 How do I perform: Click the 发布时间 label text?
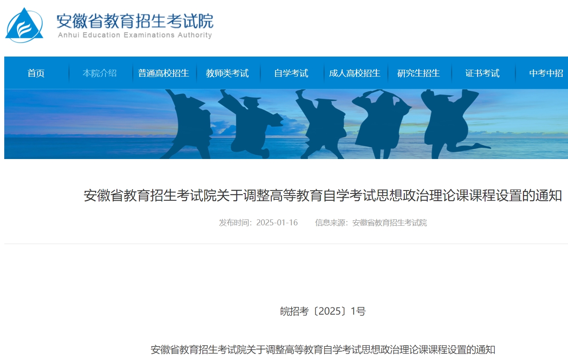click(x=232, y=222)
